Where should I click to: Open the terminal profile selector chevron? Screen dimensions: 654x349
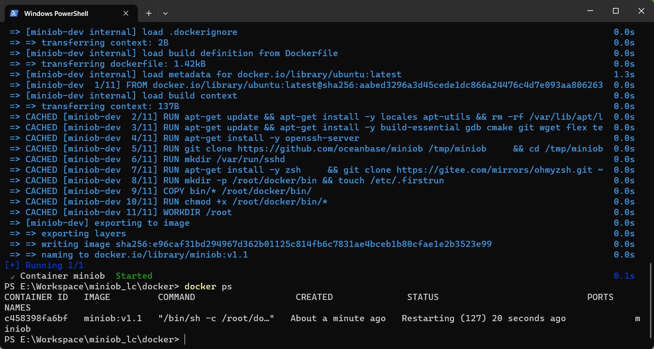pyautogui.click(x=165, y=13)
